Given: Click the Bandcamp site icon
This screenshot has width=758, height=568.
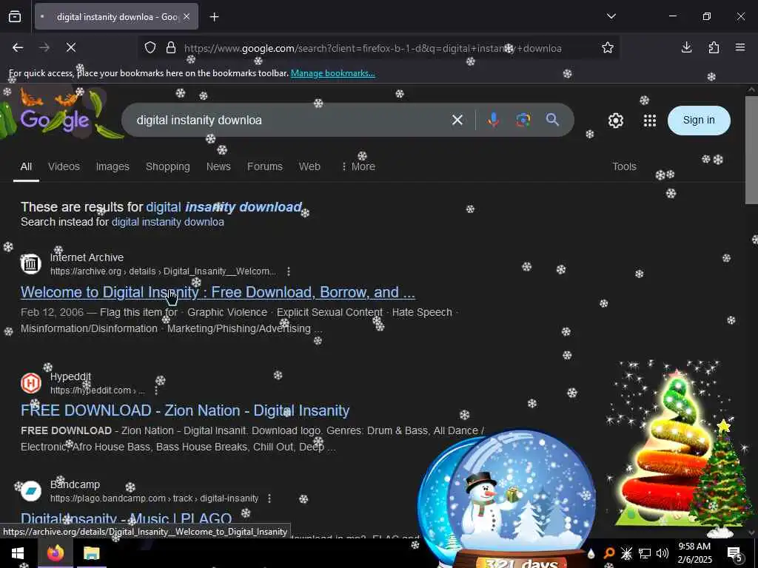Looking at the screenshot, I should (31, 491).
